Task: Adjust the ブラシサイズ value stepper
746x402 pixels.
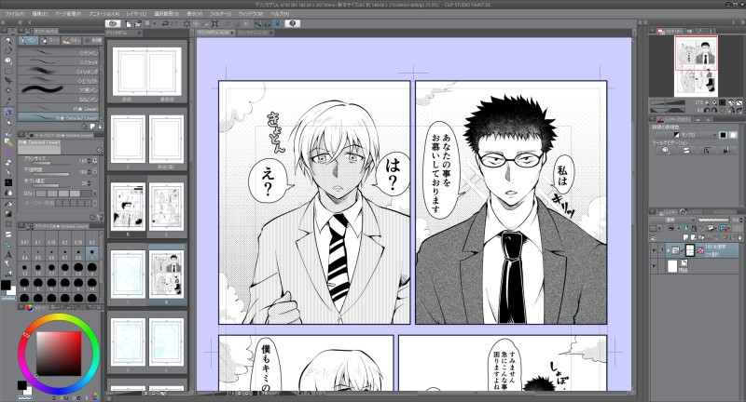Action: click(89, 161)
